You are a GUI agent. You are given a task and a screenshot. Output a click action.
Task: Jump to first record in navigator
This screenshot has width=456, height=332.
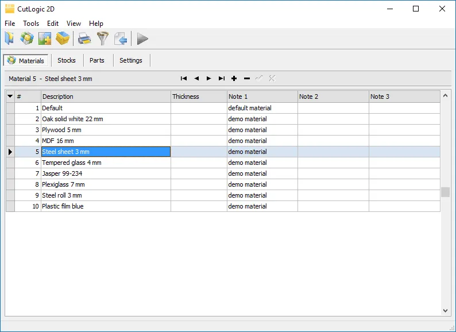pos(184,79)
